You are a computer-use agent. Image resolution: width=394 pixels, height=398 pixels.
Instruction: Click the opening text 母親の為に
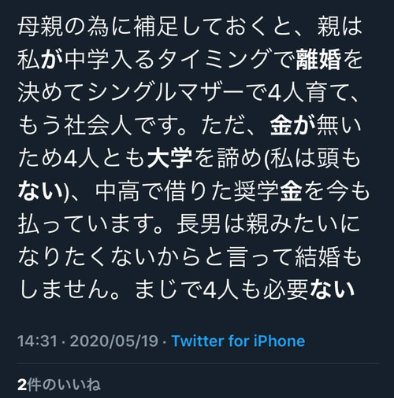coord(74,27)
